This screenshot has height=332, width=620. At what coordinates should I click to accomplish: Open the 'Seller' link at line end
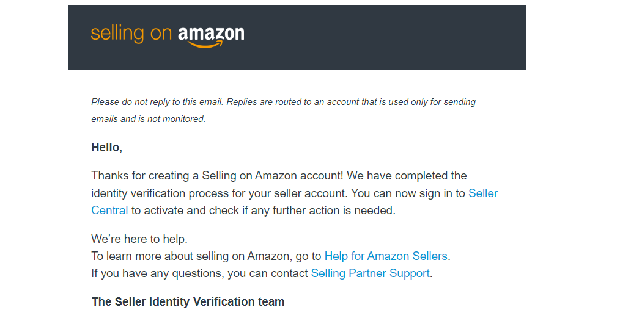pos(483,193)
